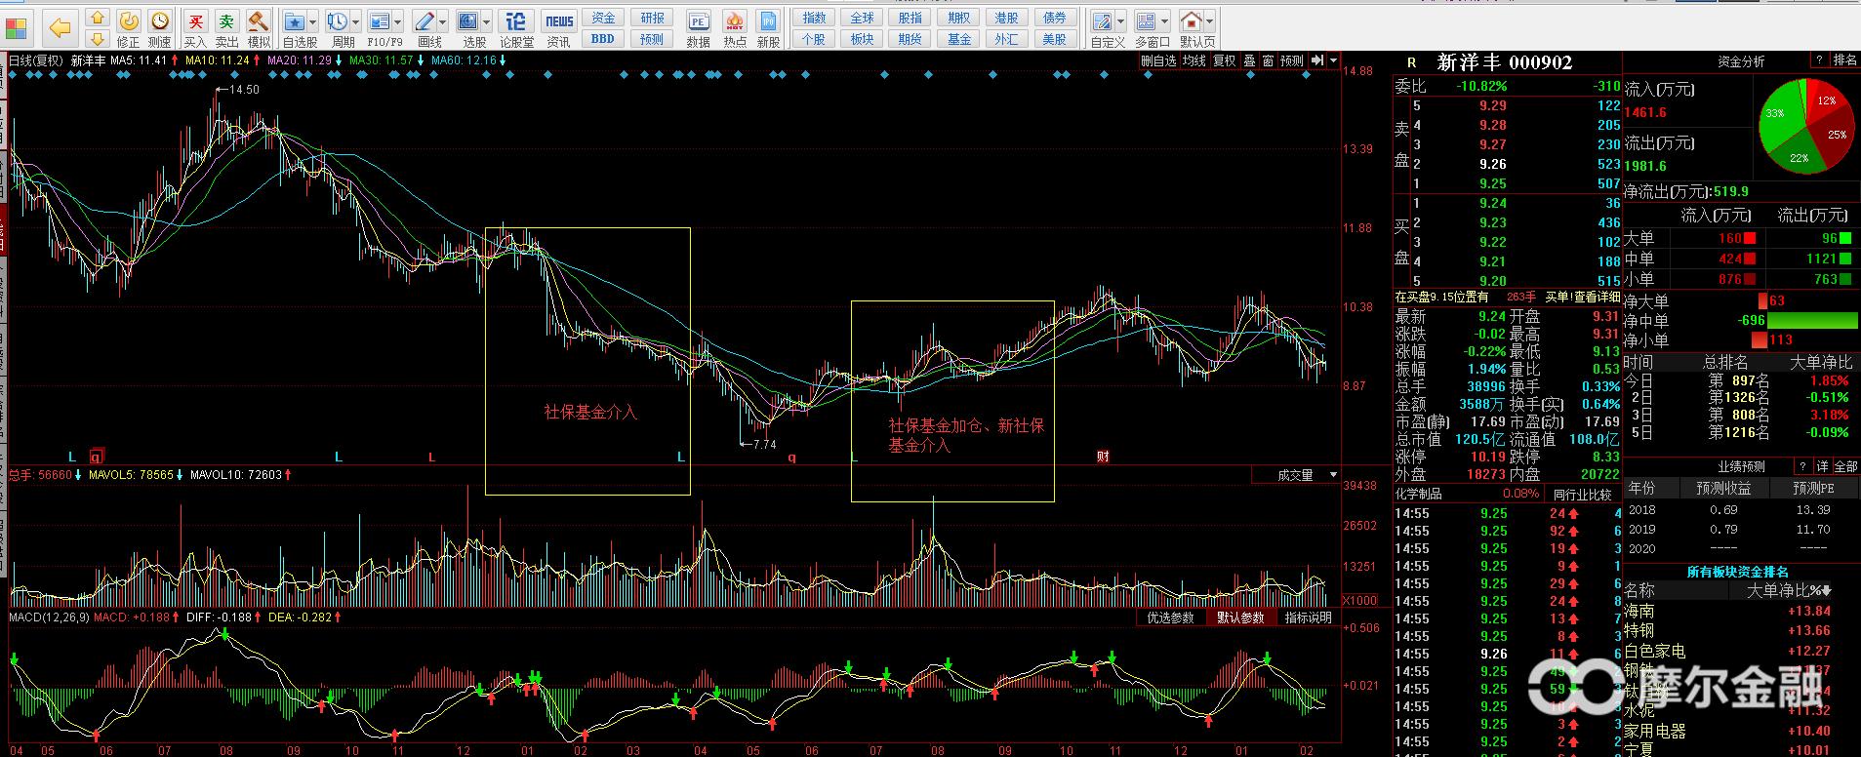Image resolution: width=1861 pixels, height=757 pixels.
Task: Expand the 画线 dropdown arrow
Action: point(443,21)
